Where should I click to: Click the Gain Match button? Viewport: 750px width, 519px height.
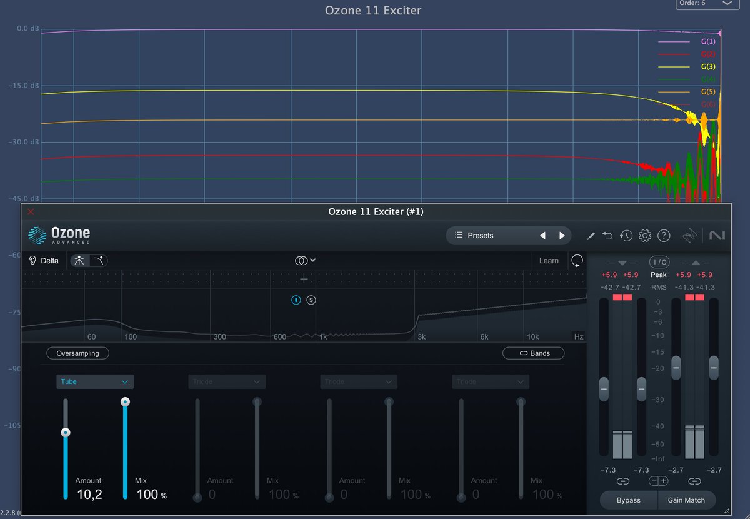[x=687, y=500]
